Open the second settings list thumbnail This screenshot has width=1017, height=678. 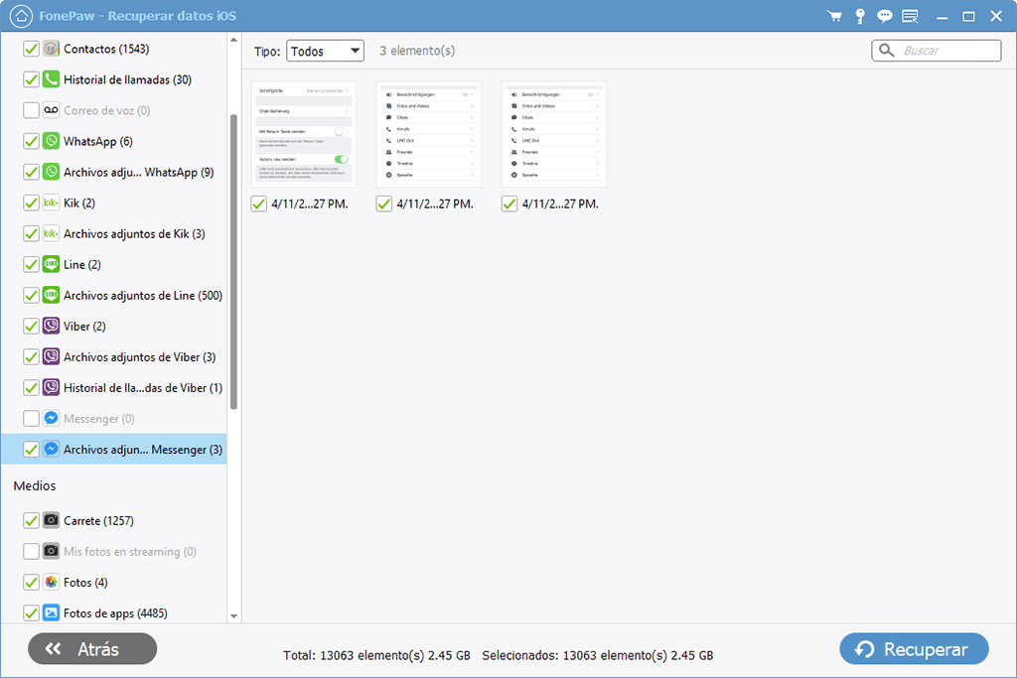click(x=429, y=134)
